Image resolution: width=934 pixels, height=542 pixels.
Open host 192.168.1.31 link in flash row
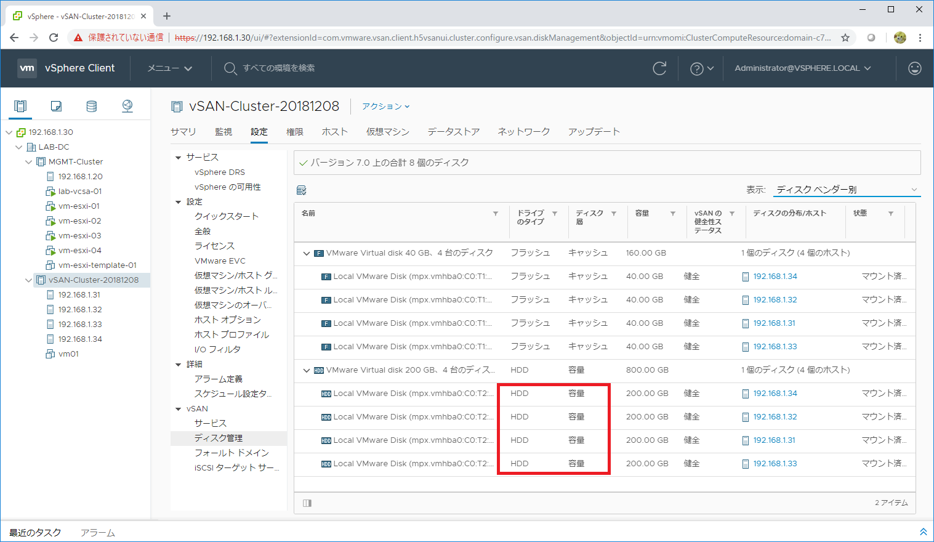tap(775, 323)
